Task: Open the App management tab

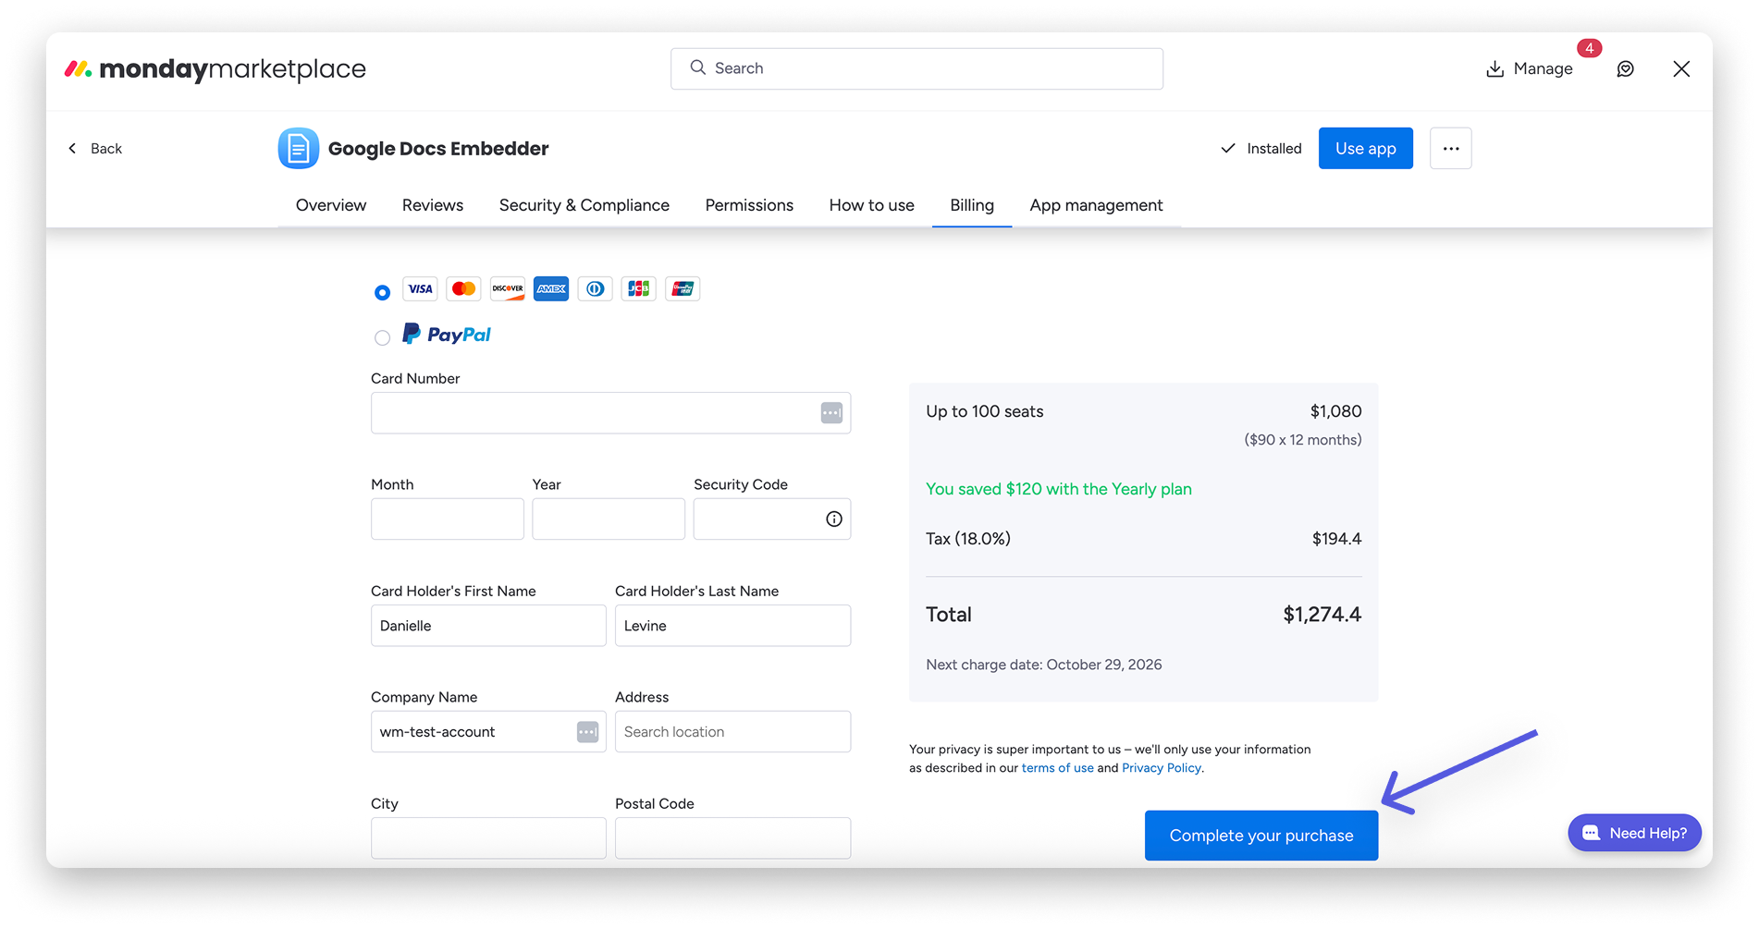Action: tap(1096, 205)
